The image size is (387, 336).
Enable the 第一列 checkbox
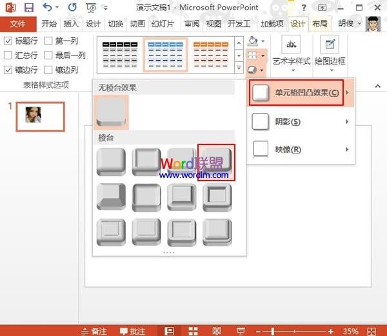click(48, 41)
